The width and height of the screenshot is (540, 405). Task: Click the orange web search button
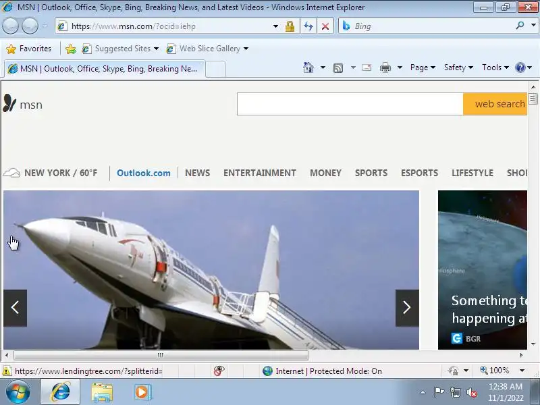click(x=495, y=104)
